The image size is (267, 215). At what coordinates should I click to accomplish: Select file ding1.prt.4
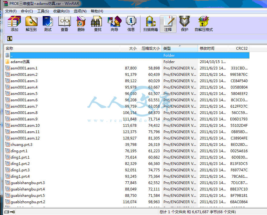[20, 176]
